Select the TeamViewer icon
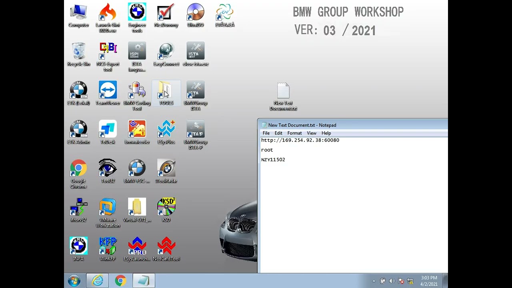The image size is (512, 288). tap(108, 94)
